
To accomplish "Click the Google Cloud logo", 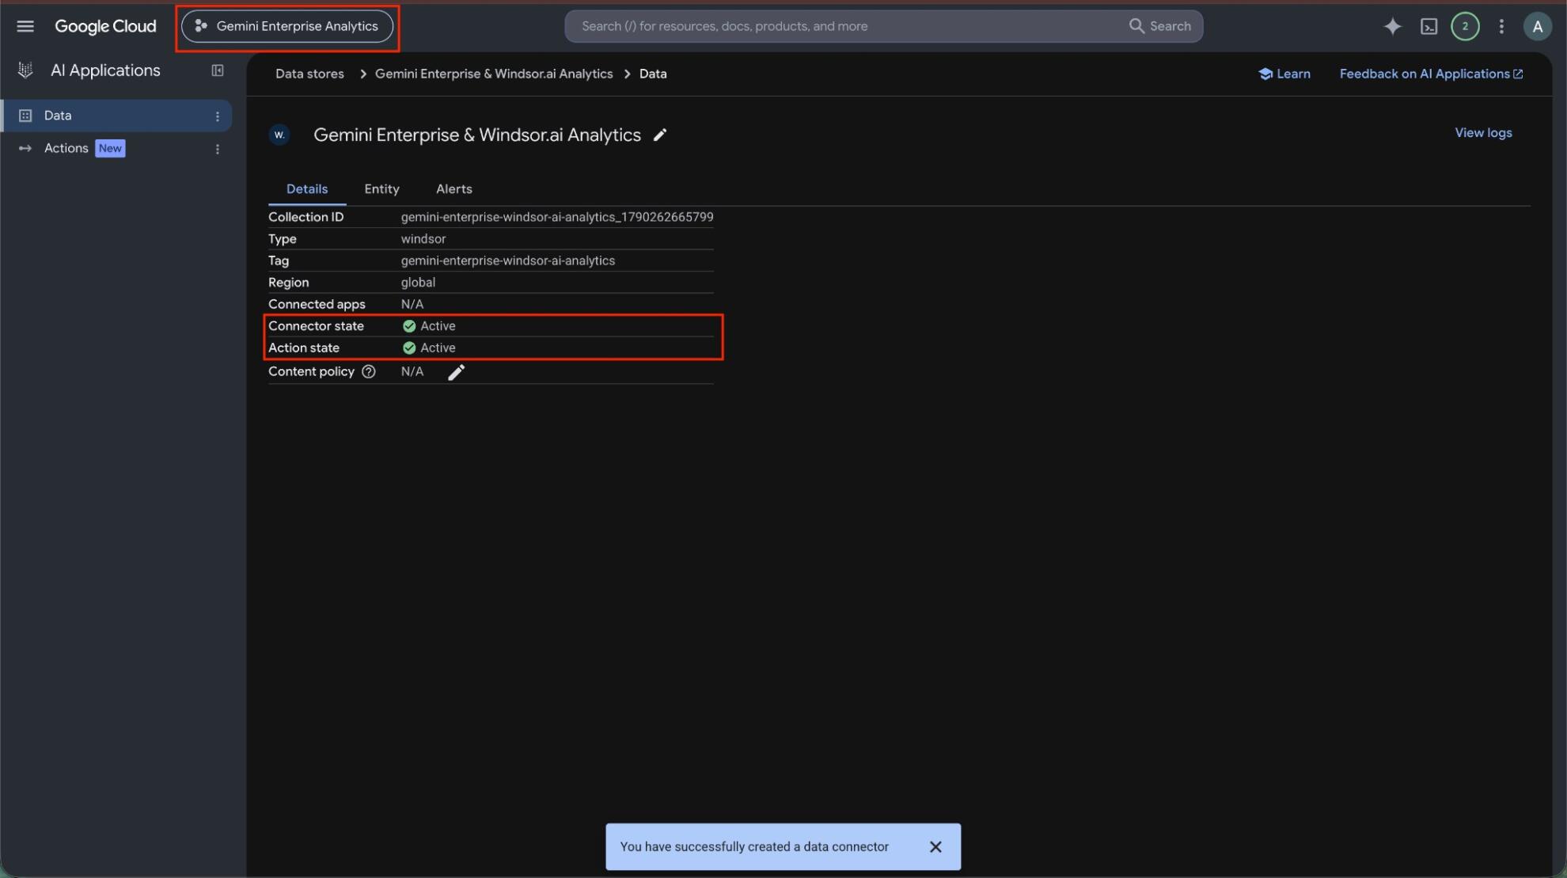I will (105, 26).
